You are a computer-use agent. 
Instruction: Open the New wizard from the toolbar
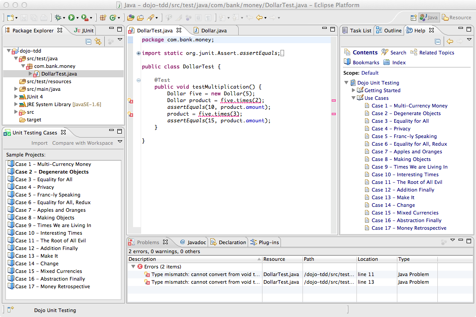point(10,17)
